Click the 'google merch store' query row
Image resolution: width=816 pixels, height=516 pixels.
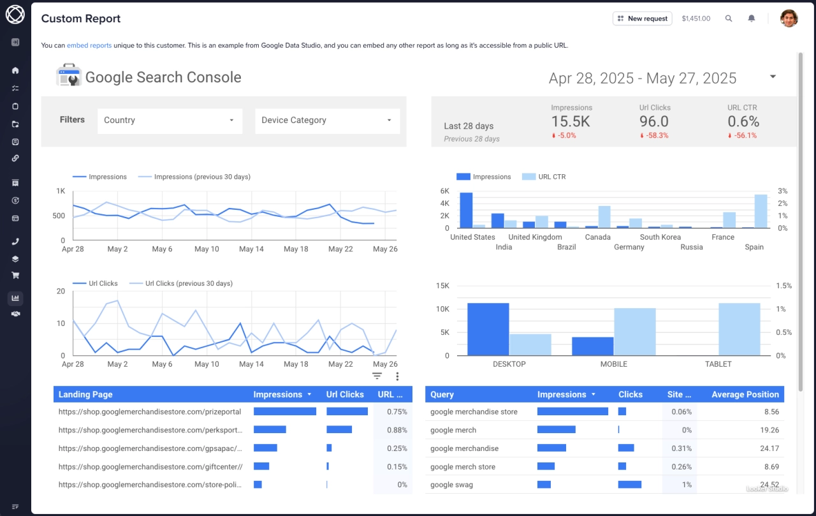point(604,466)
